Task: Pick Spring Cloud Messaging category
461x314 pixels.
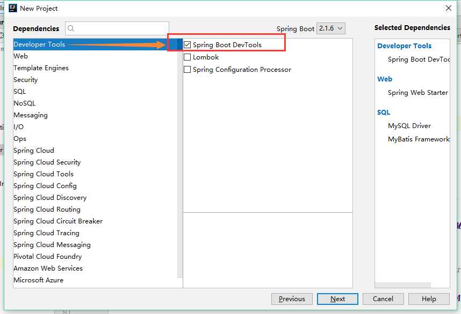Action: point(95,244)
